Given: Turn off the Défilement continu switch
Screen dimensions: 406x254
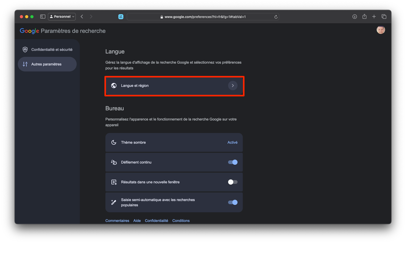Looking at the screenshot, I should (x=233, y=162).
